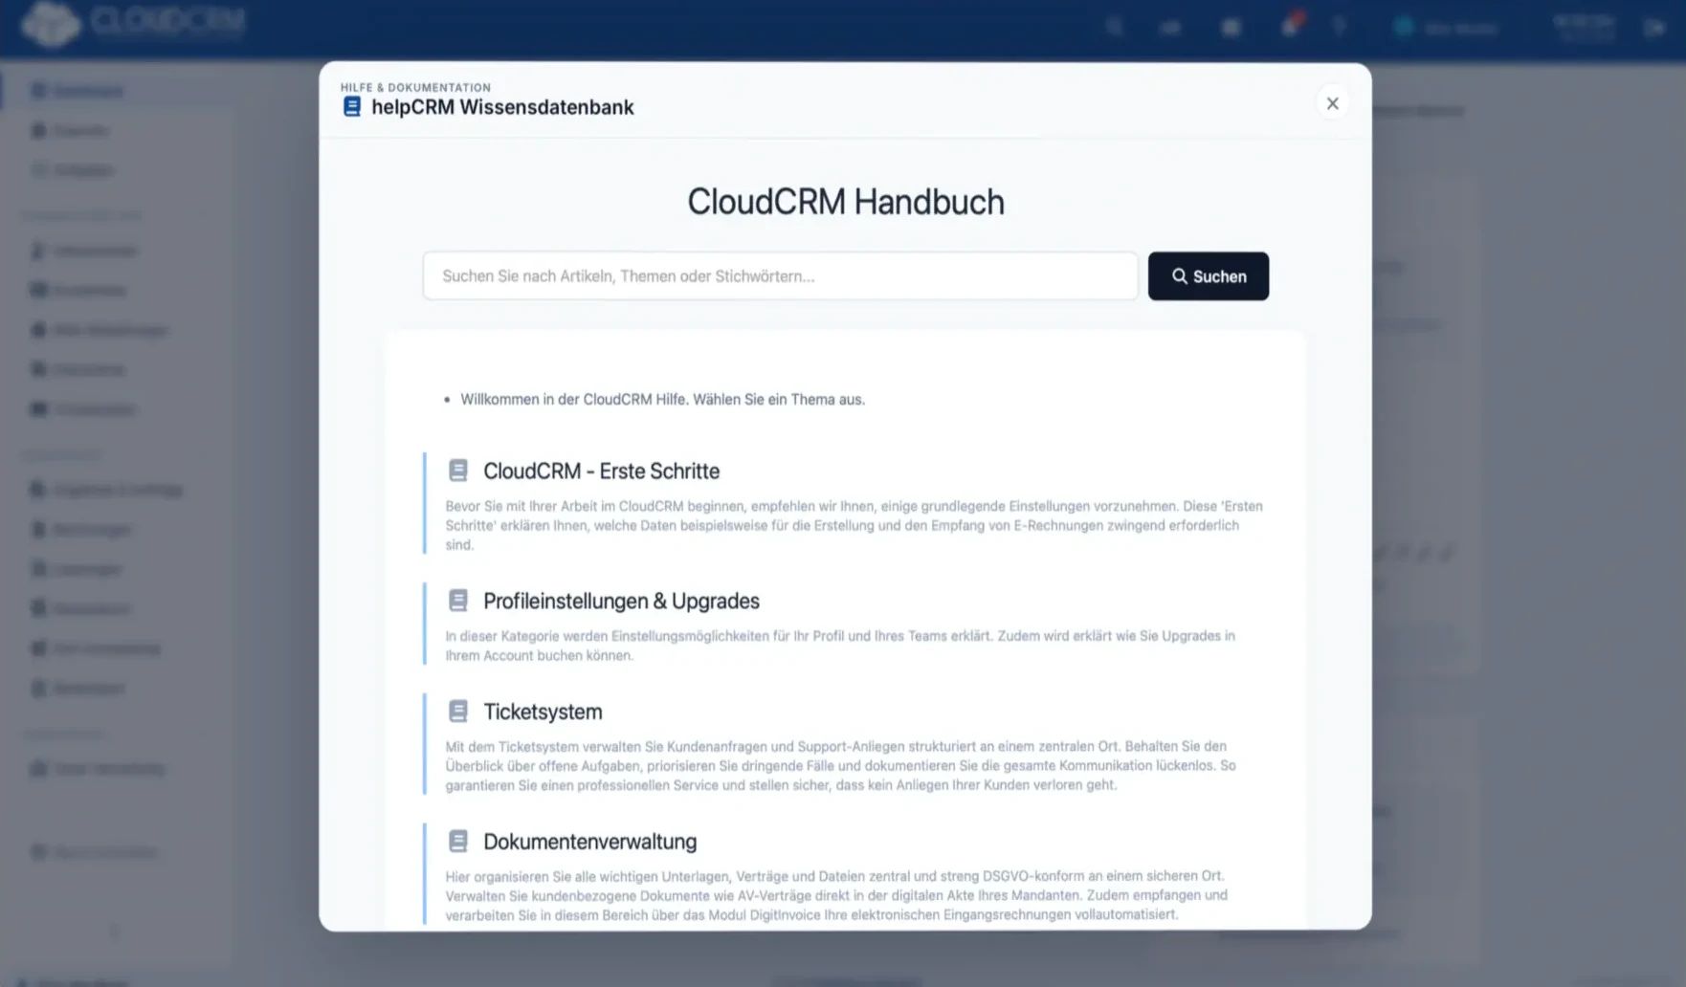Click the CloudCRM Handbuch heading
This screenshot has height=987, width=1686.
click(x=846, y=202)
